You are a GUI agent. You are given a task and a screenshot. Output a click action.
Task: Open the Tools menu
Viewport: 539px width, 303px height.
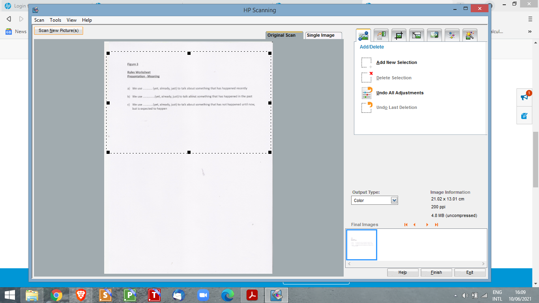pos(55,20)
